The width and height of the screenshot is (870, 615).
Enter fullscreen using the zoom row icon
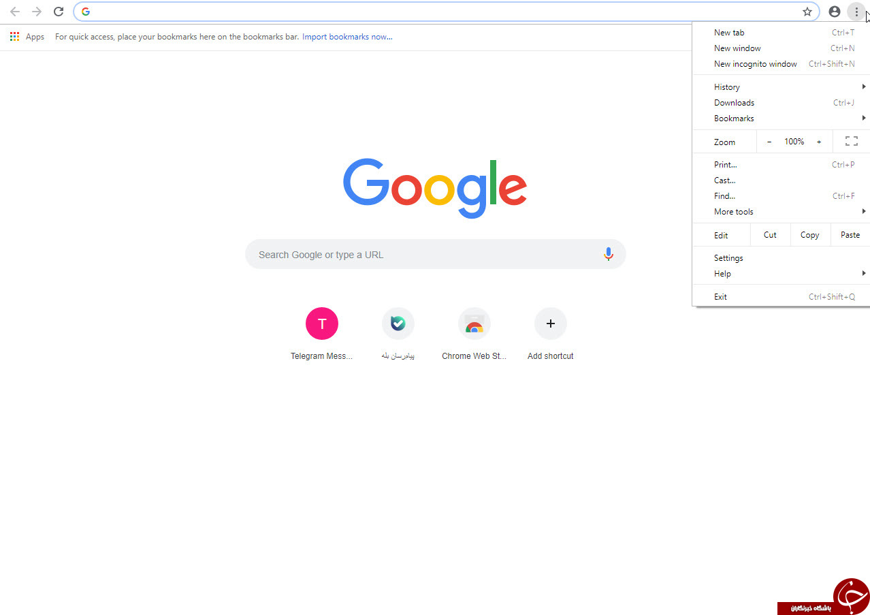[x=852, y=142]
